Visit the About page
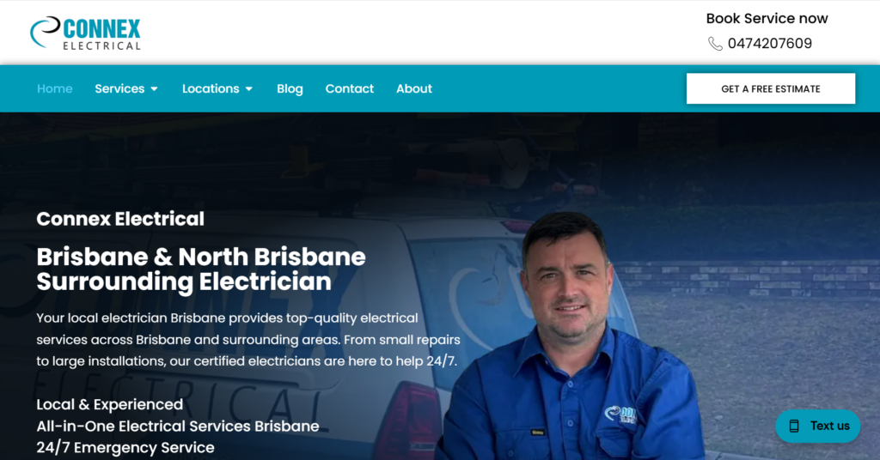This screenshot has height=460, width=880. pos(414,88)
